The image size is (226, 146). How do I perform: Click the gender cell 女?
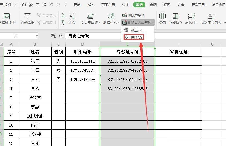pos(59,70)
